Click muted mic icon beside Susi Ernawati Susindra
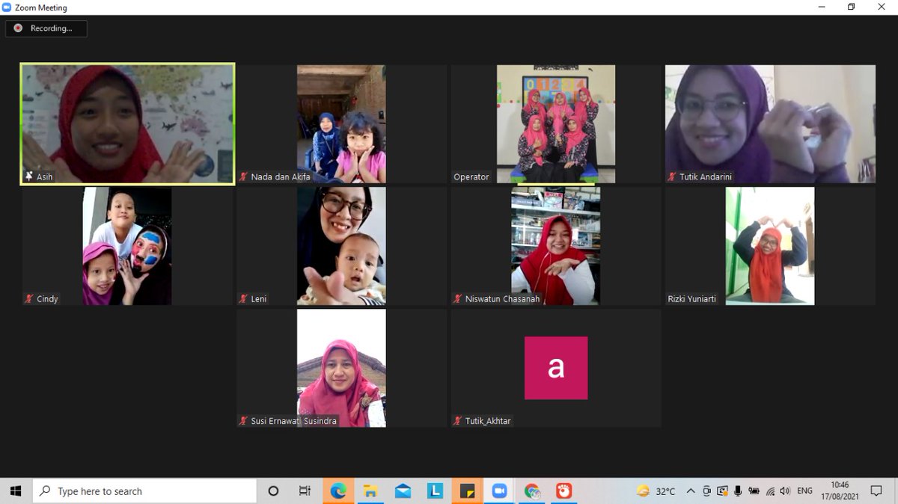This screenshot has height=504, width=898. click(x=243, y=420)
